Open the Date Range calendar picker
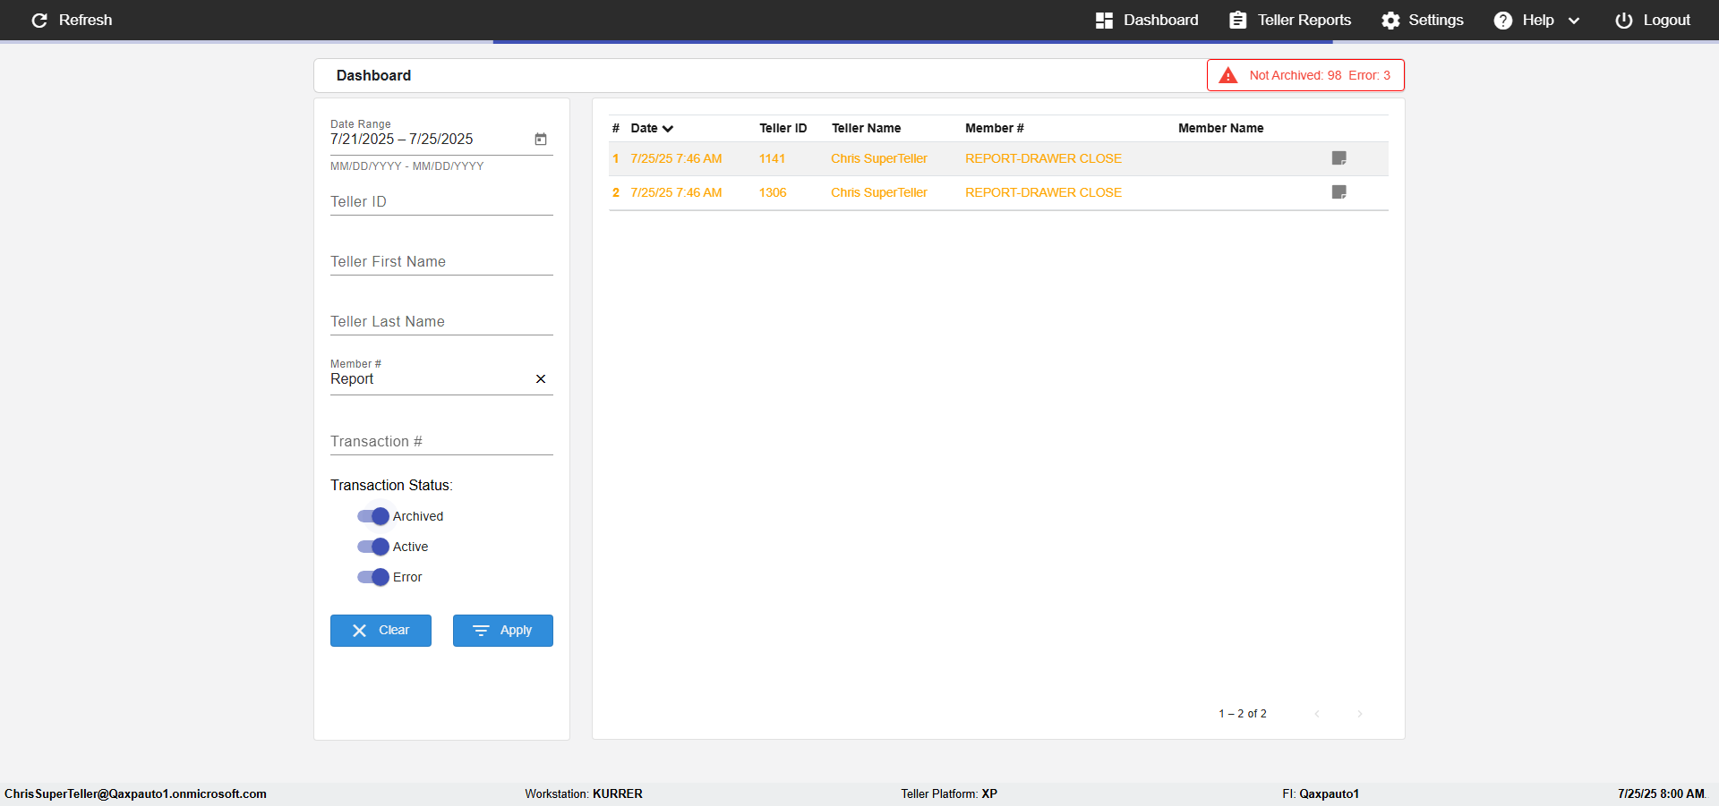 coord(541,140)
